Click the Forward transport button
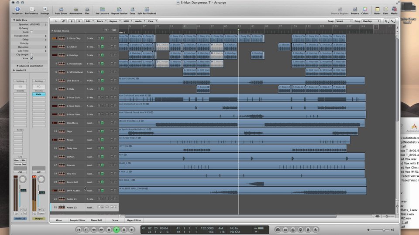 click(101, 230)
